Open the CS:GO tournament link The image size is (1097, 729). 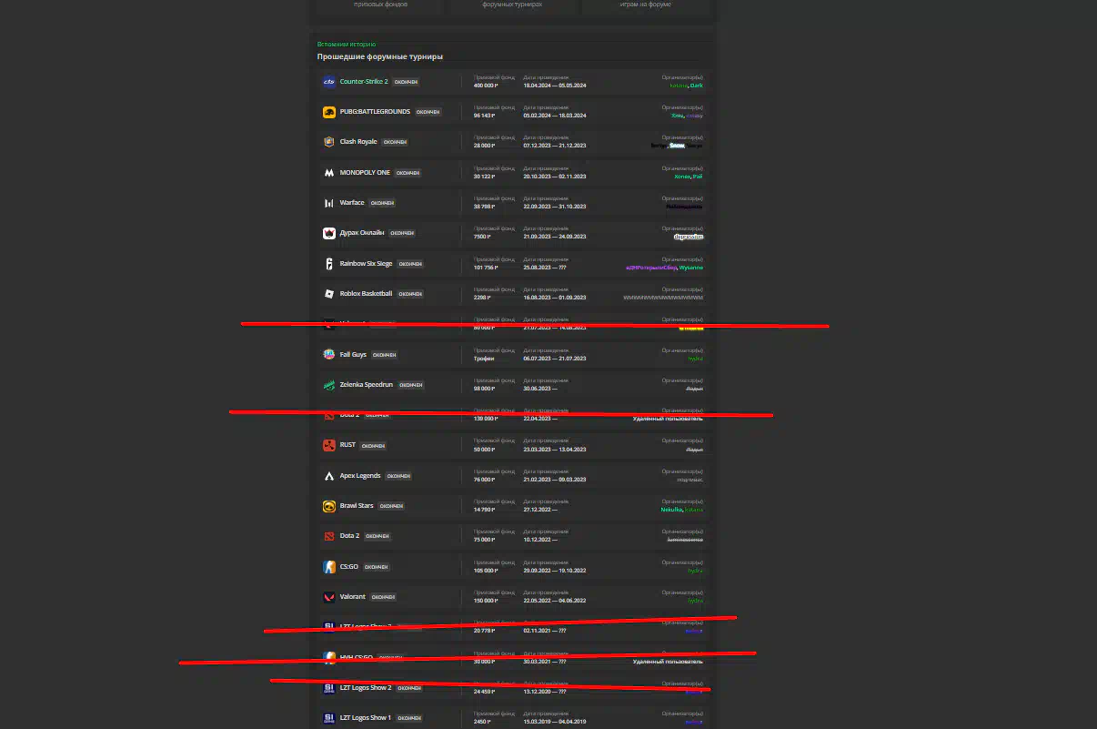[349, 567]
